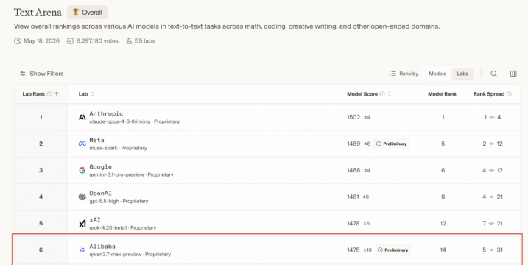The width and height of the screenshot is (528, 265).
Task: Click the filter sliders icon
Action: (23, 74)
